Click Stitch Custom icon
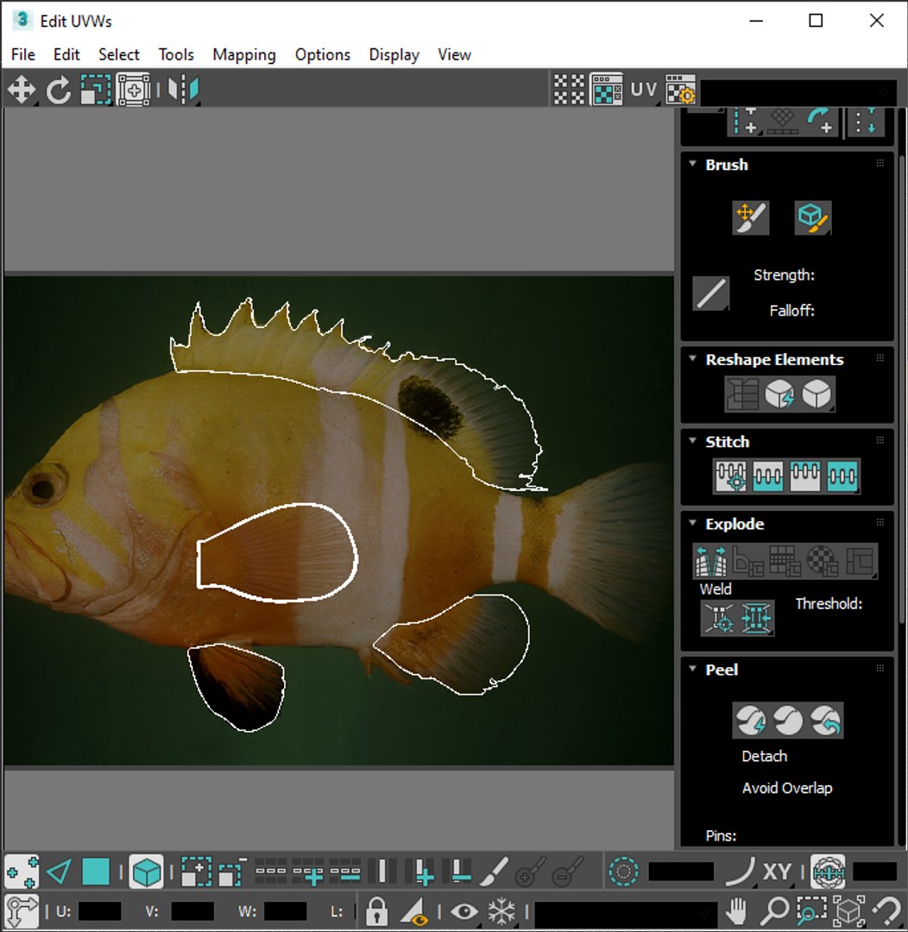Viewport: 908px width, 932px height. [842, 476]
